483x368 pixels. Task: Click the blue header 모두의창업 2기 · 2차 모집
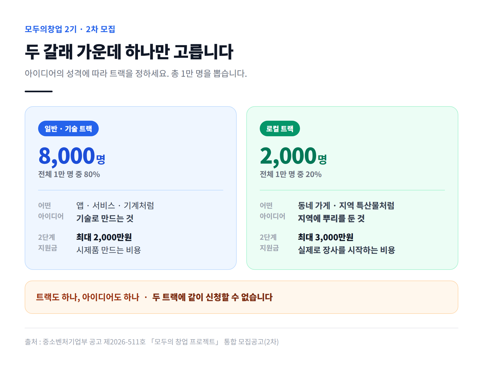point(70,29)
